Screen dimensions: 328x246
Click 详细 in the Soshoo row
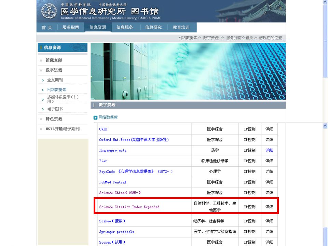269,221
